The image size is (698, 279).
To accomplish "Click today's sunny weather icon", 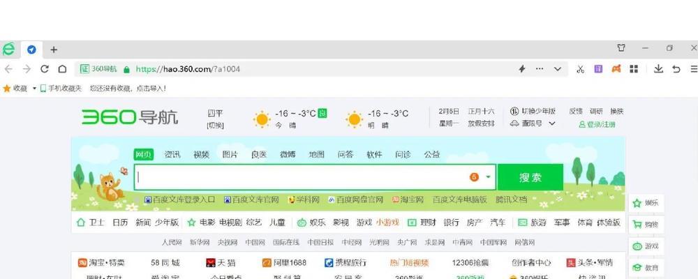I will [x=262, y=119].
